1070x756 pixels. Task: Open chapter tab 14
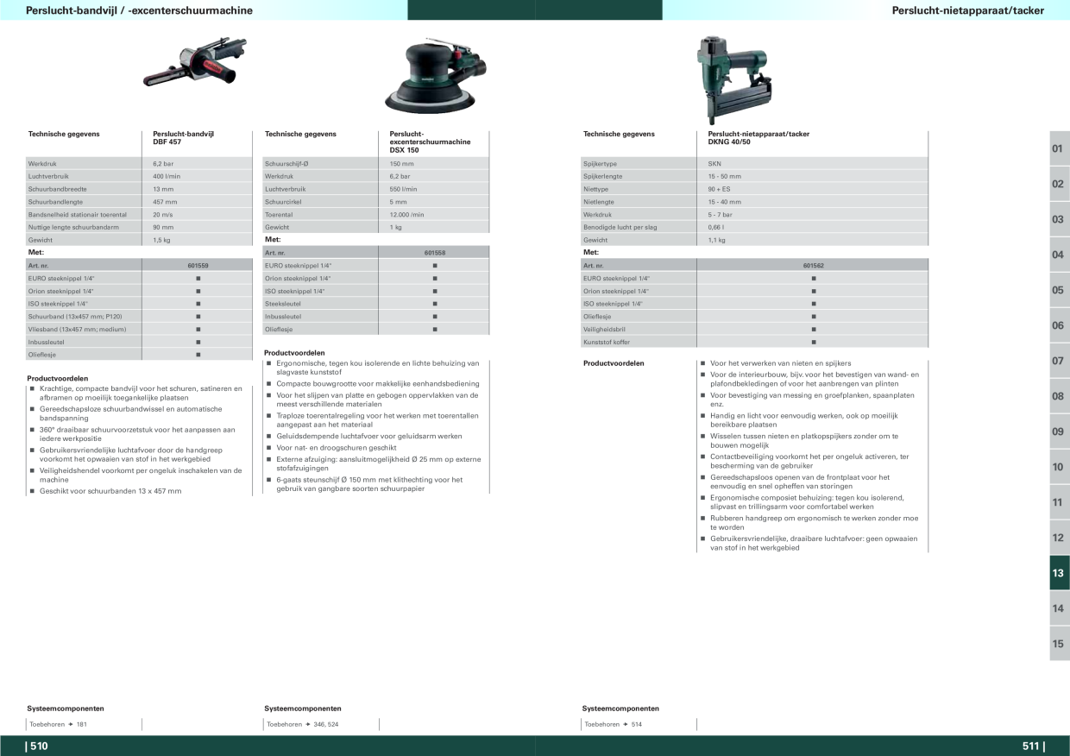[x=1059, y=608]
